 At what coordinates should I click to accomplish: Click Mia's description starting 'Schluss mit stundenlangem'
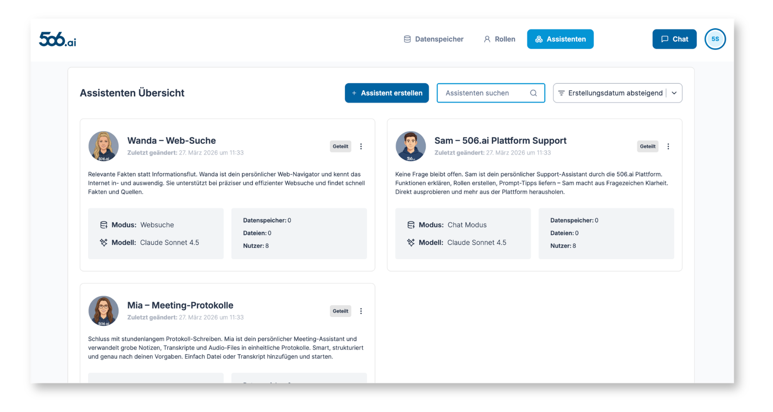pos(226,348)
